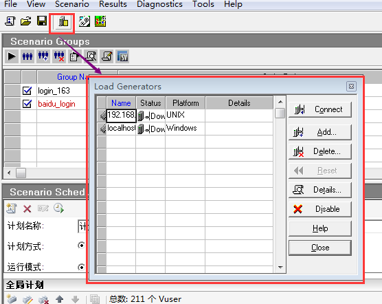Viewport: 382px width, 304px height.
Task: Click the Connect button in Load Generators
Action: (x=320, y=110)
